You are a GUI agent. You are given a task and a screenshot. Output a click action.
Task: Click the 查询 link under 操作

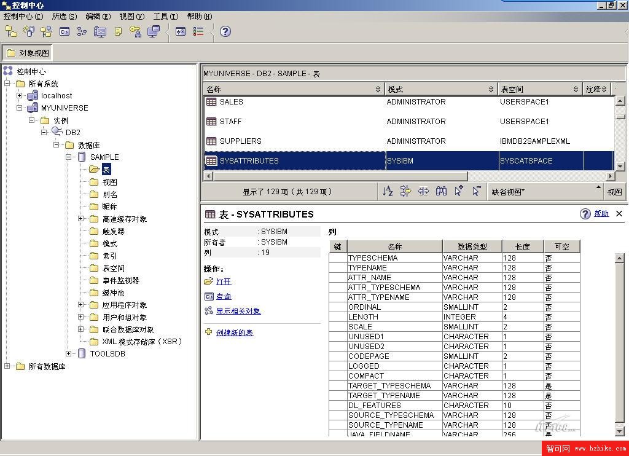pos(224,297)
